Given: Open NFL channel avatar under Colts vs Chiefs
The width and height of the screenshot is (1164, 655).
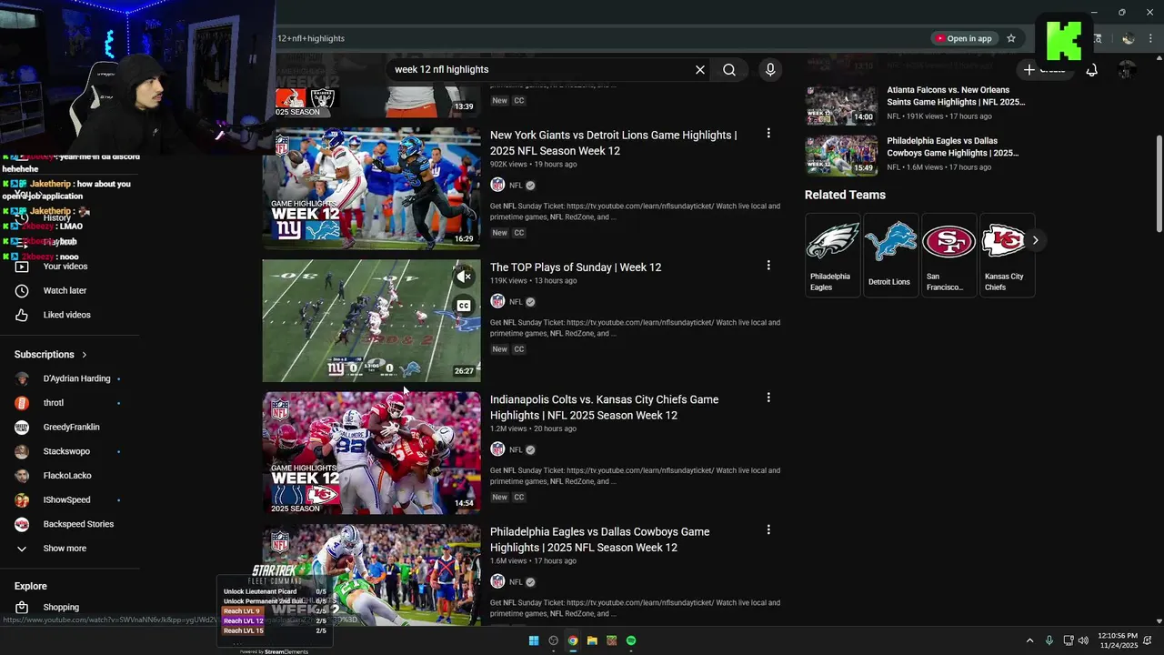Looking at the screenshot, I should [497, 448].
